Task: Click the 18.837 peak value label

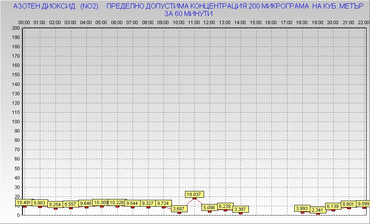Action: (195, 194)
